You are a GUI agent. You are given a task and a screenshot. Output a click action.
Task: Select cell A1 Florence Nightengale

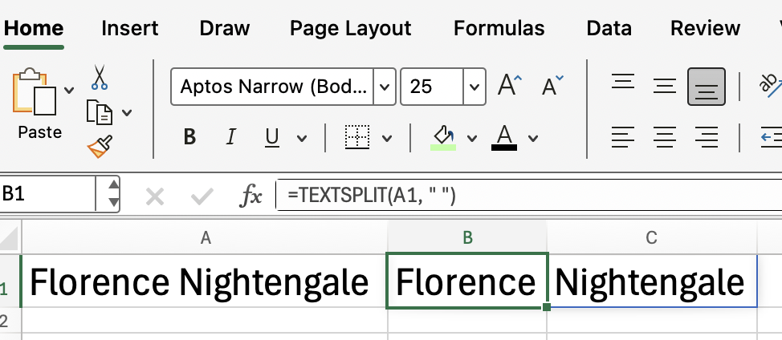pos(205,281)
